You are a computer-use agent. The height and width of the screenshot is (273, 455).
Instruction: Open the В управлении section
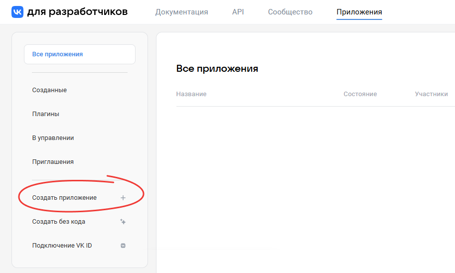(53, 138)
